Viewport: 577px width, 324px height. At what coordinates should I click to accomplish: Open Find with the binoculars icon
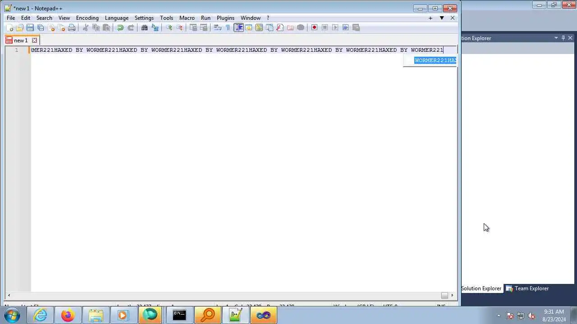click(x=145, y=27)
